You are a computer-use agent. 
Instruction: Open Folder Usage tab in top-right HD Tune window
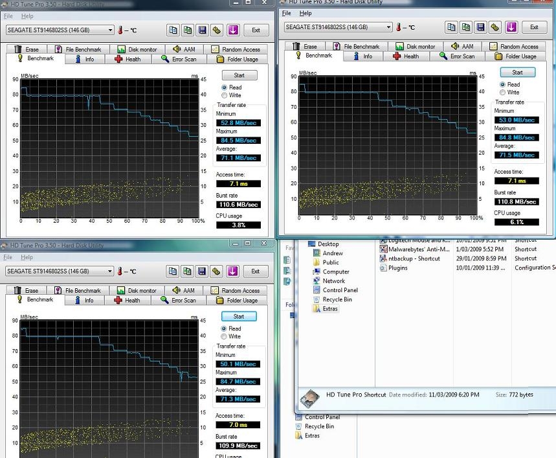516,56
